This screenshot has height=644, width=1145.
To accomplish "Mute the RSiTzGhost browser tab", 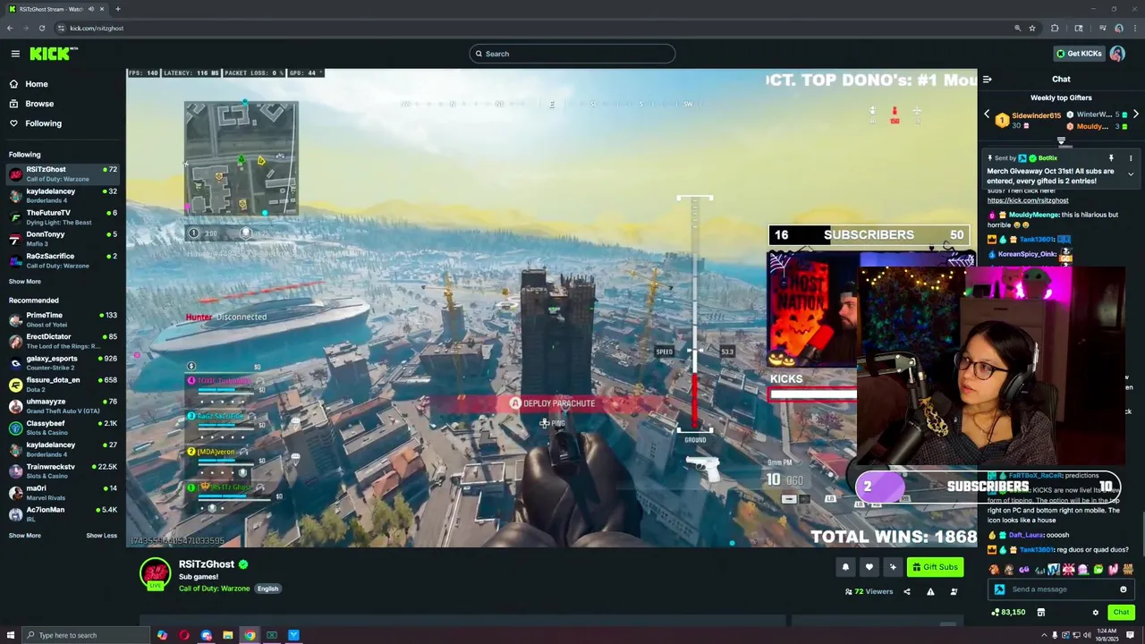I will 92,9.
